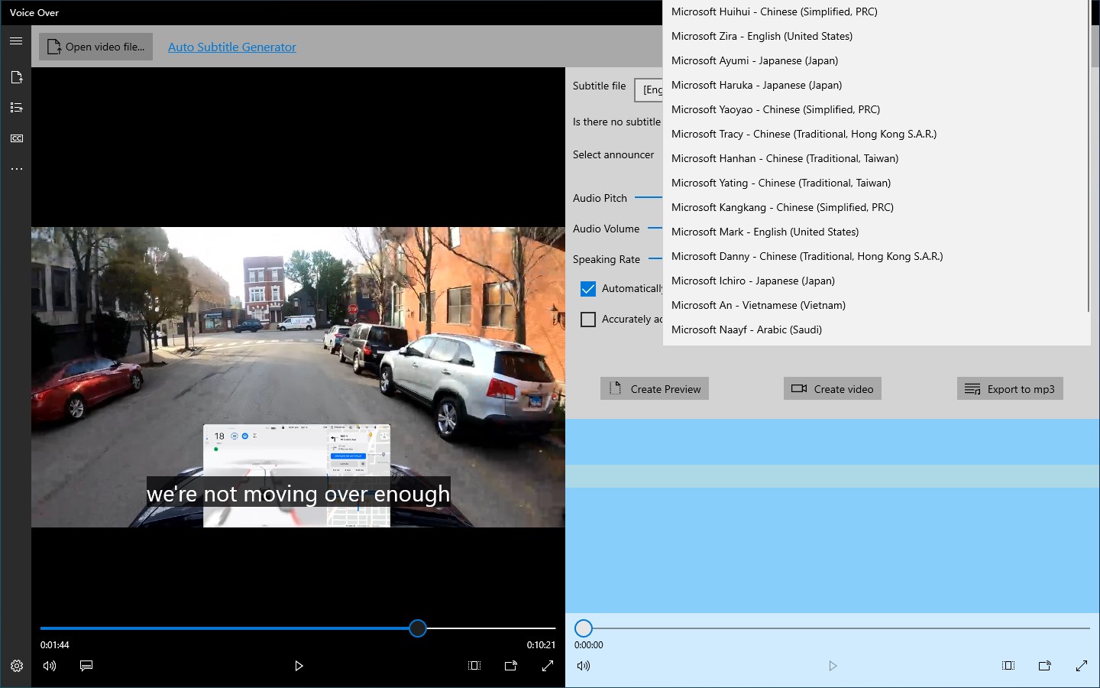Open the Subtitle file dropdown
Viewport: 1100px width, 688px height.
(x=649, y=89)
